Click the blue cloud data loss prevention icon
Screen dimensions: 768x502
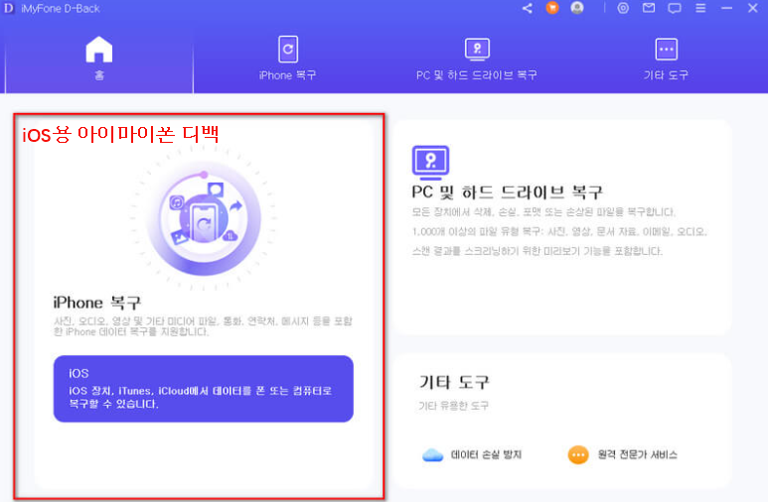(432, 455)
